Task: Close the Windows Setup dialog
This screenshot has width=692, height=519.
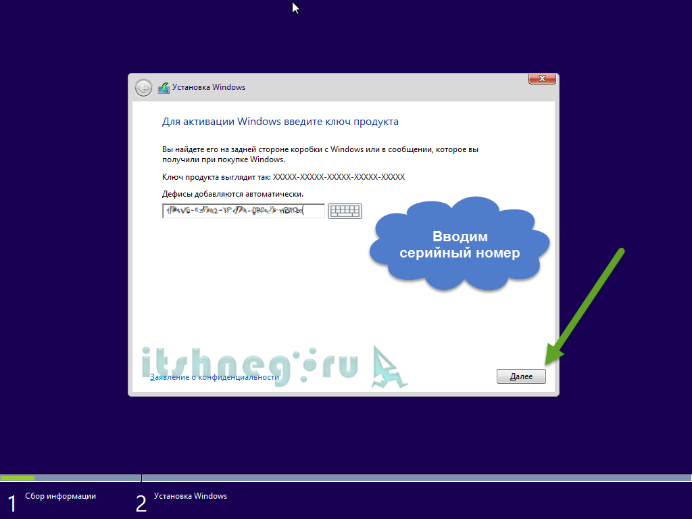Action: tap(542, 79)
